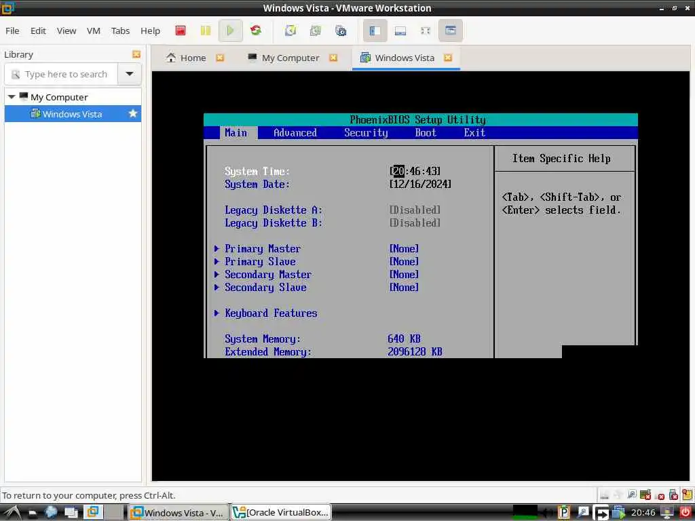Expand the Primary Master submenu
Viewport: 695px width, 521px height.
(x=263, y=248)
